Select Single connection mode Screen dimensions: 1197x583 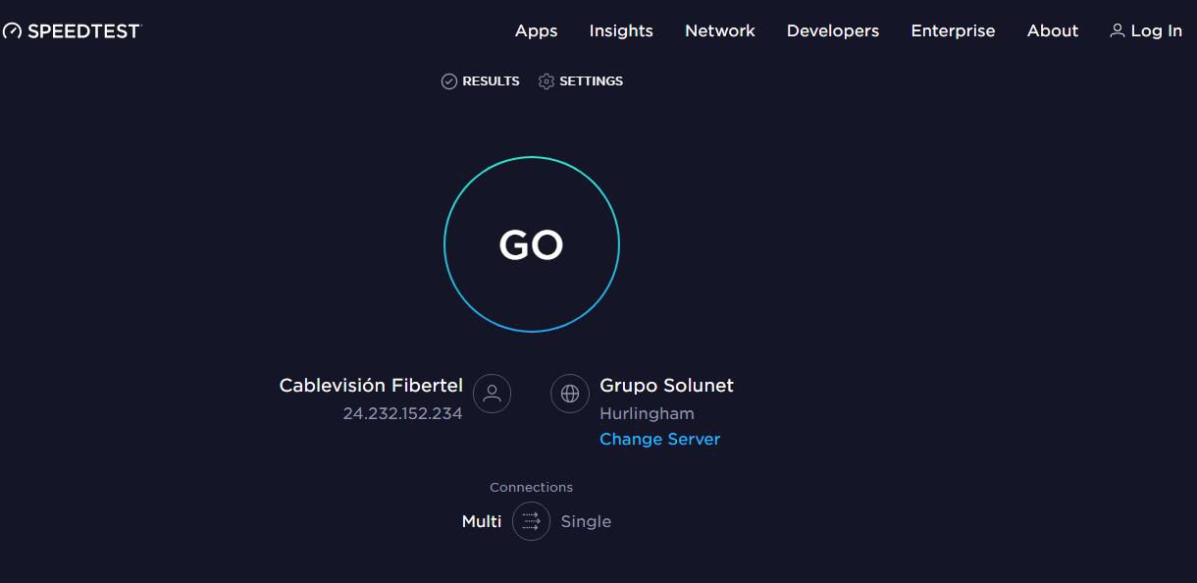[586, 521]
